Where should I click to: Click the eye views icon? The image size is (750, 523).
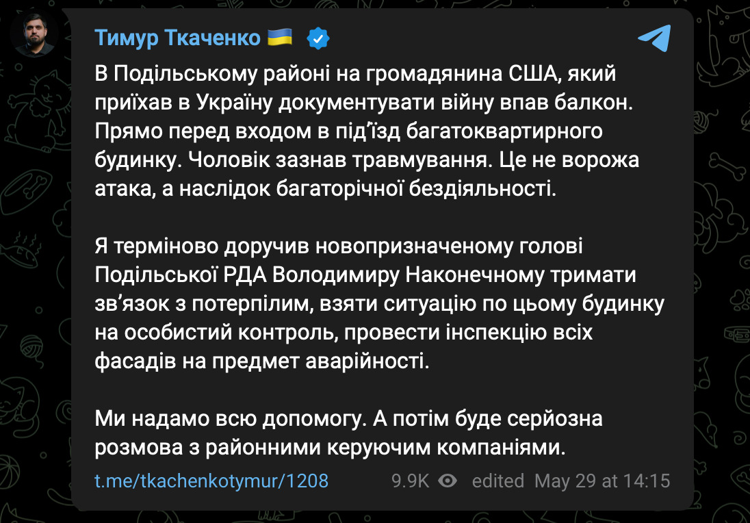tap(448, 481)
